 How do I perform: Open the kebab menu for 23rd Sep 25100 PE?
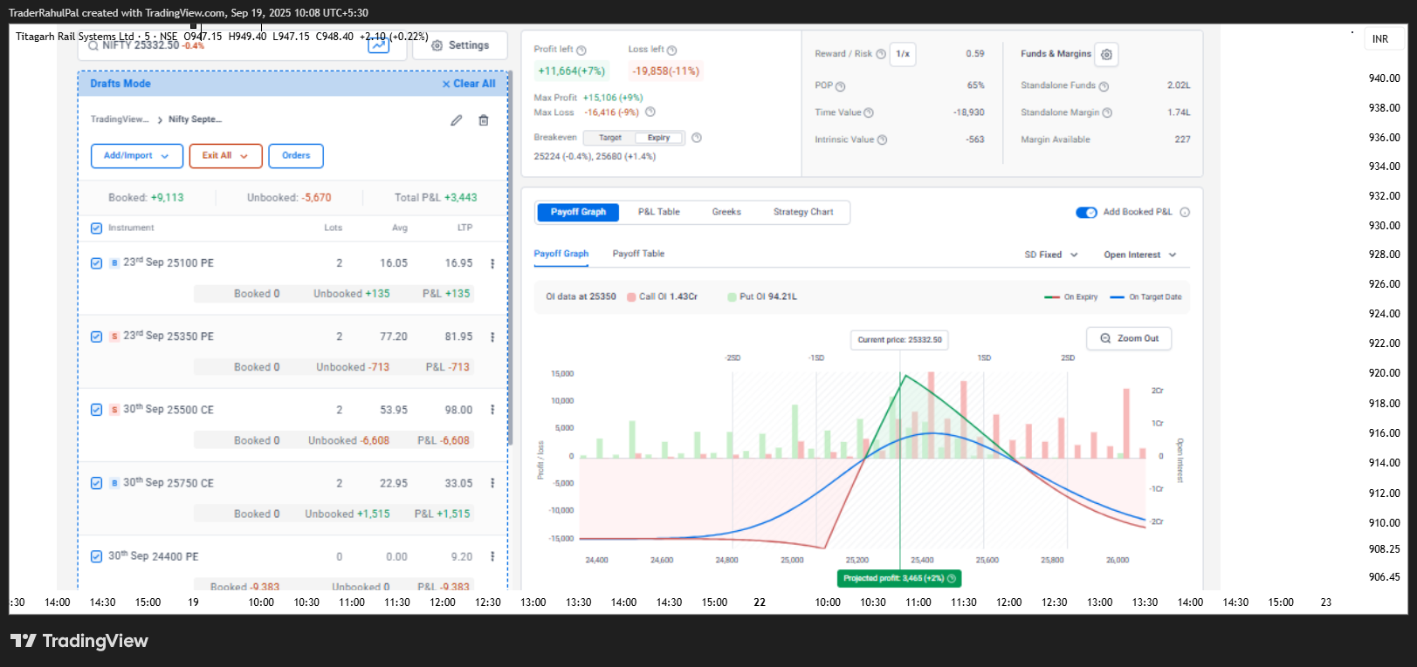(492, 263)
